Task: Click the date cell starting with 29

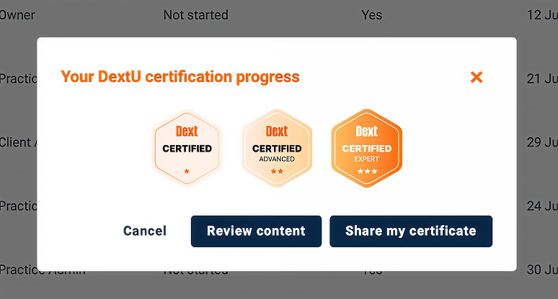Action: (542, 142)
